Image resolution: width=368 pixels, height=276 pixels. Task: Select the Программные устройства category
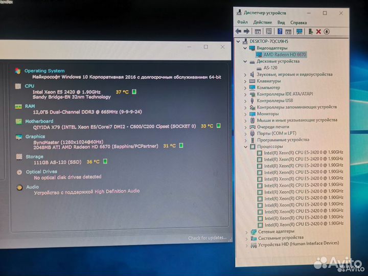[283, 140]
